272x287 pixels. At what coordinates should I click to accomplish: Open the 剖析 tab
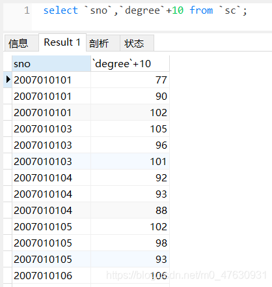(x=103, y=43)
